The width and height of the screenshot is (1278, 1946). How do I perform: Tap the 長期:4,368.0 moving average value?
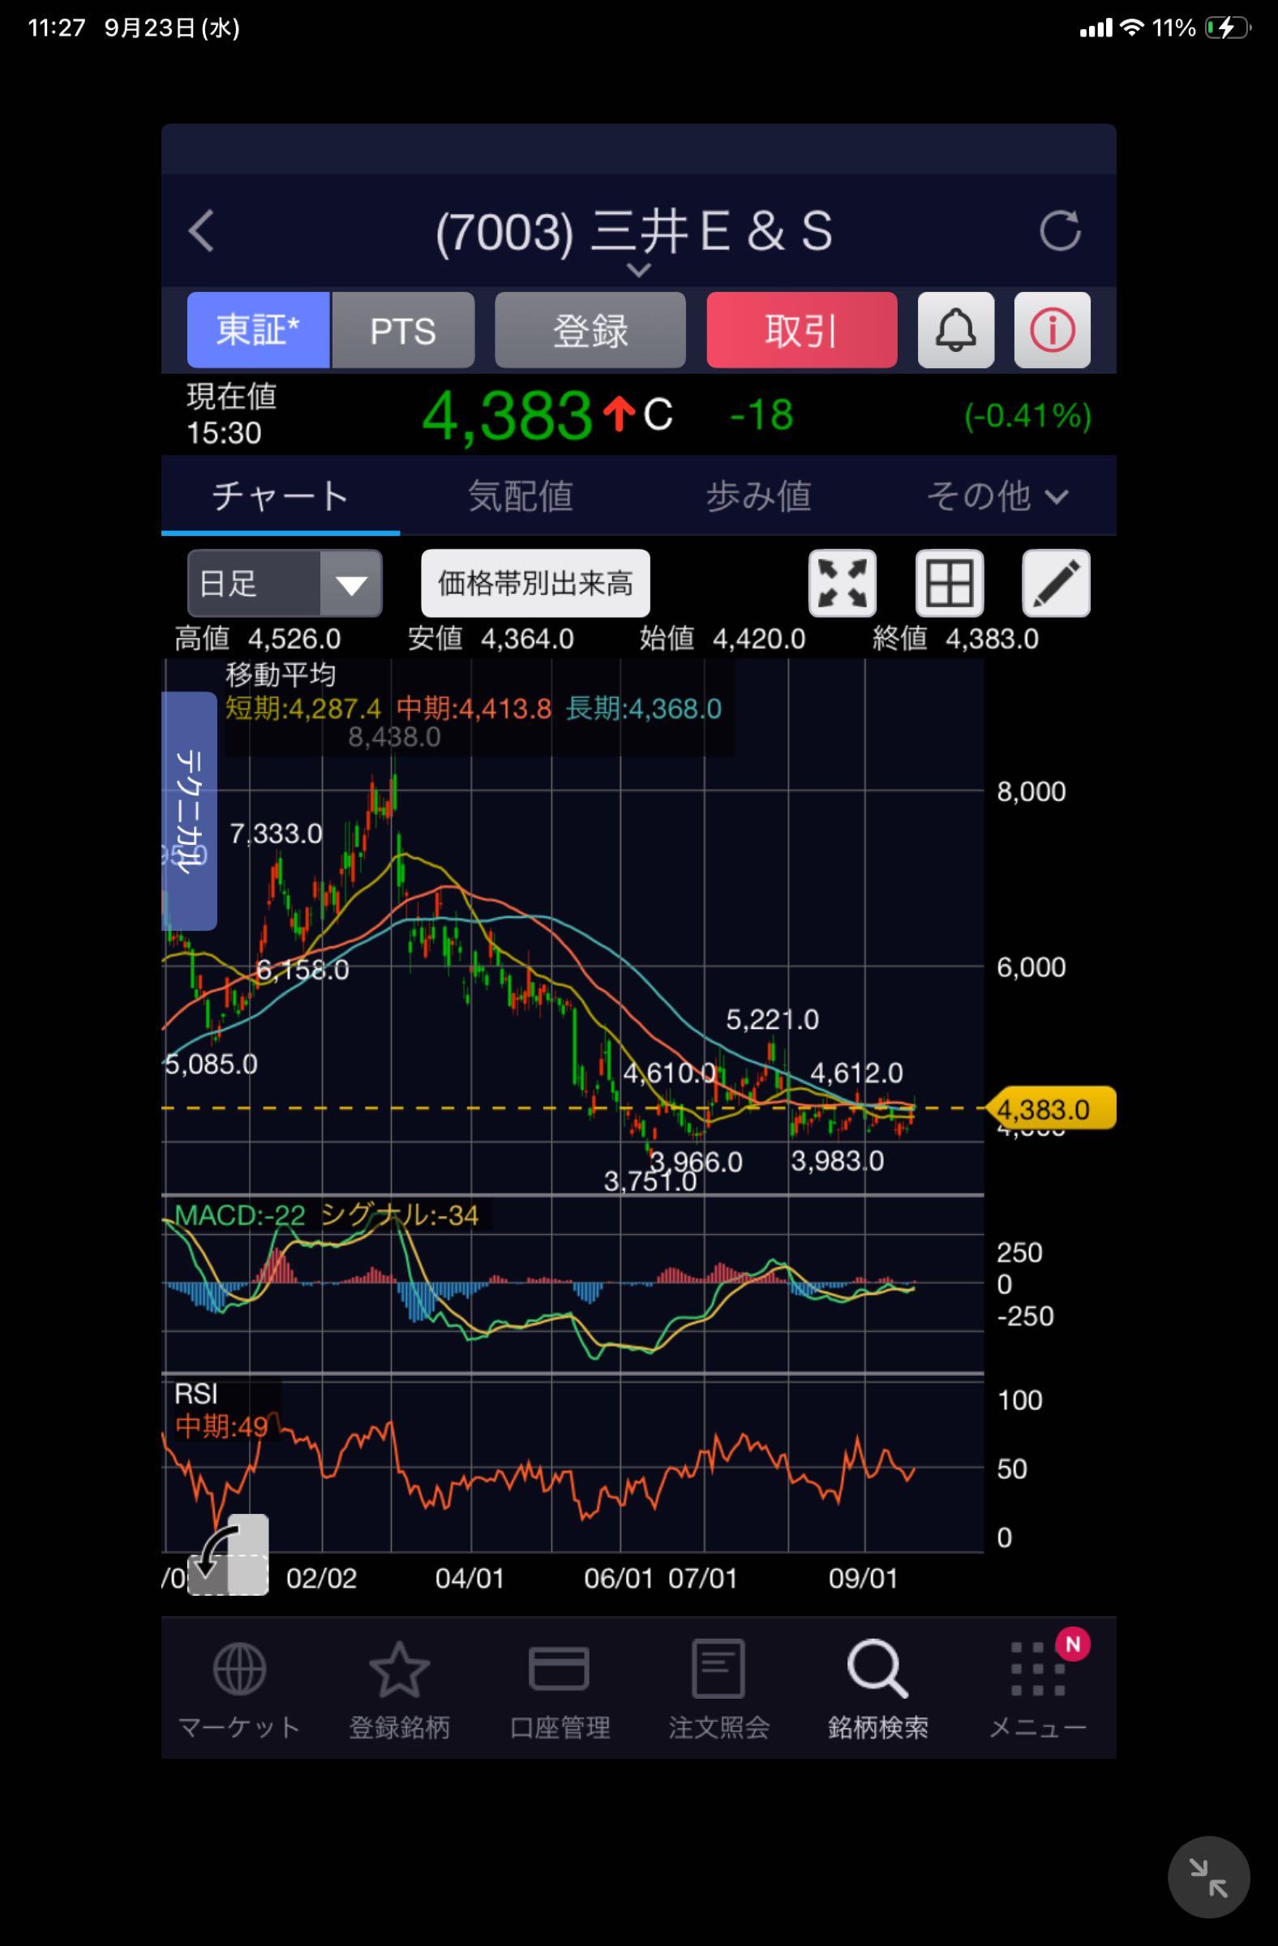tap(645, 708)
